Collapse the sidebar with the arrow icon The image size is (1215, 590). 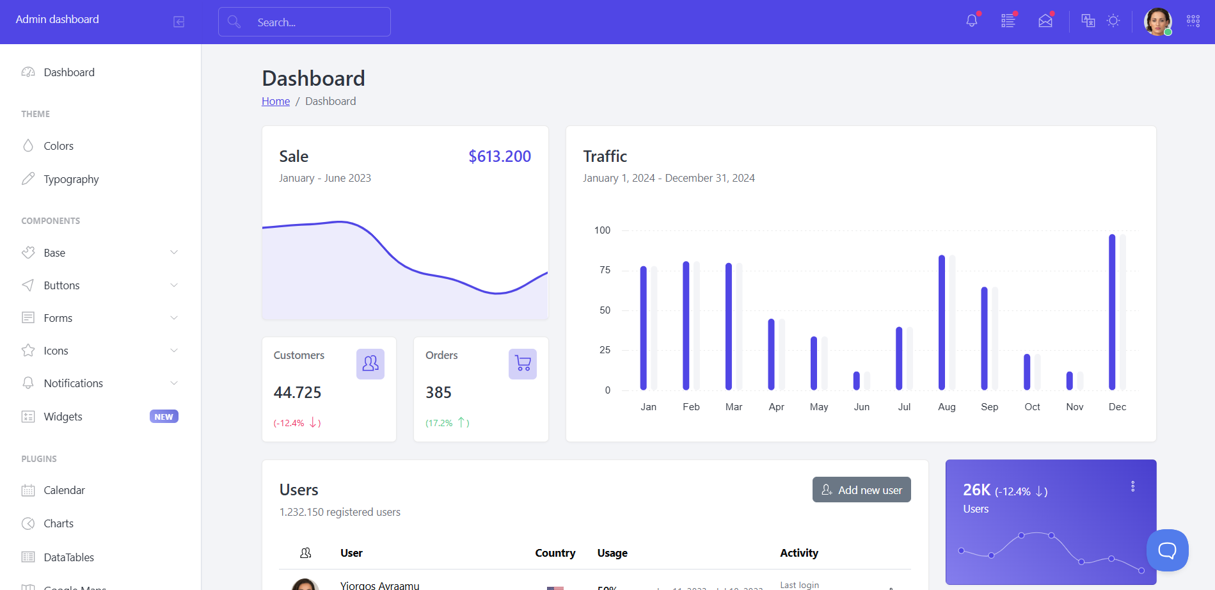[x=177, y=21]
